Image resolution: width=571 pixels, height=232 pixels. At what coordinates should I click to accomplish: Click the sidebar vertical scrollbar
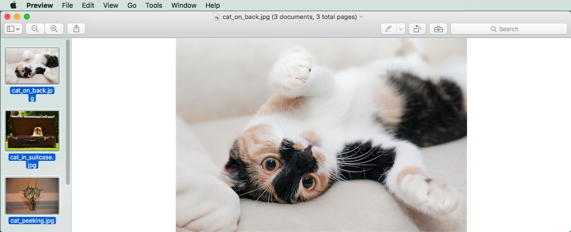tap(68, 112)
